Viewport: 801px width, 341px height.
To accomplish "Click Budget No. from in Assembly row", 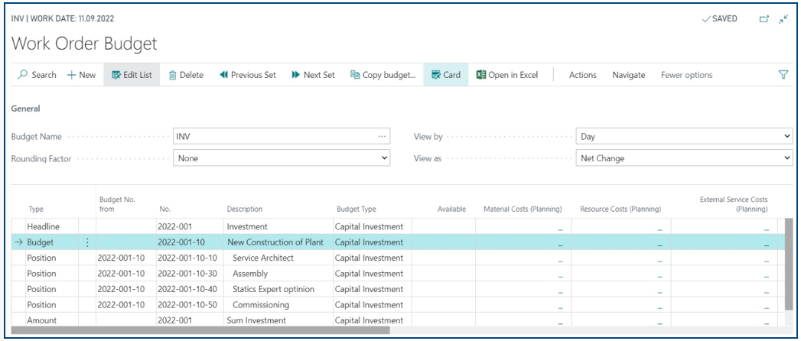I will coord(126,274).
